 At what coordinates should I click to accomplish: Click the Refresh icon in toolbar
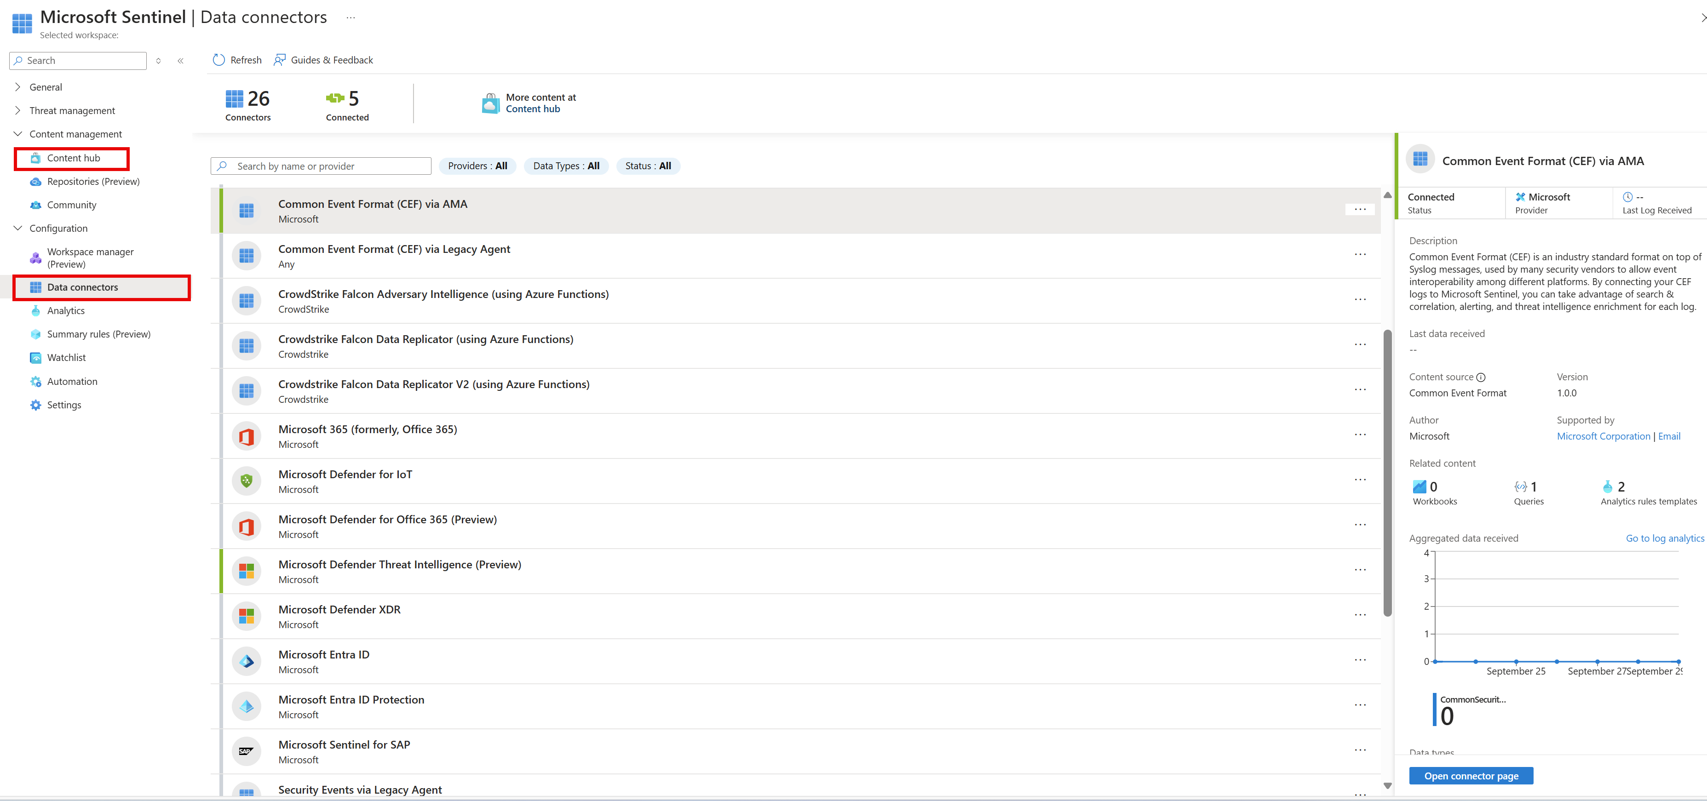[x=218, y=60]
